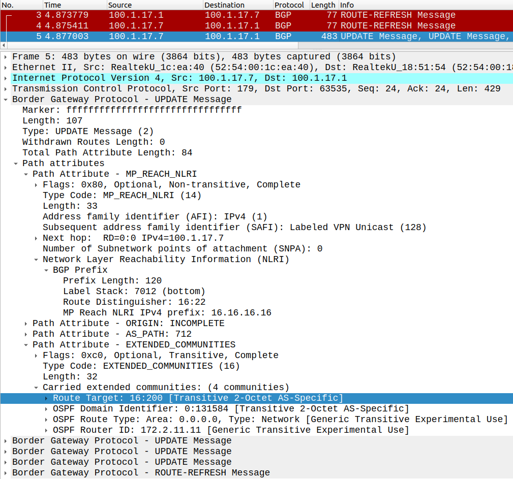Expand Transmission Control Protocol layer
The width and height of the screenshot is (513, 479).
coord(6,89)
